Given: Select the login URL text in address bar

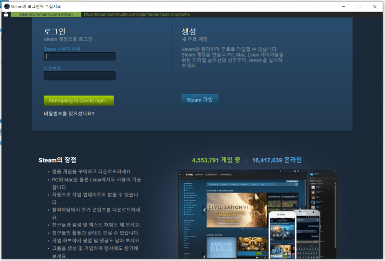Looking at the screenshot, I should (137, 14).
